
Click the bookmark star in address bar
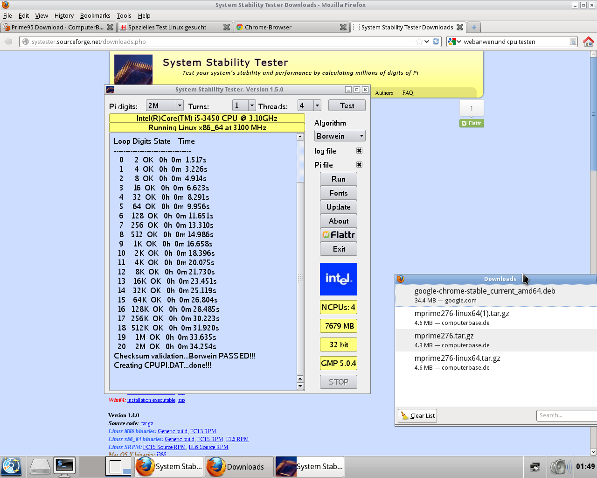419,42
